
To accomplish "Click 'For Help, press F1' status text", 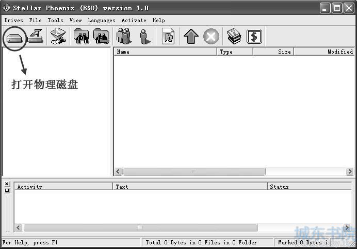I will click(x=30, y=242).
